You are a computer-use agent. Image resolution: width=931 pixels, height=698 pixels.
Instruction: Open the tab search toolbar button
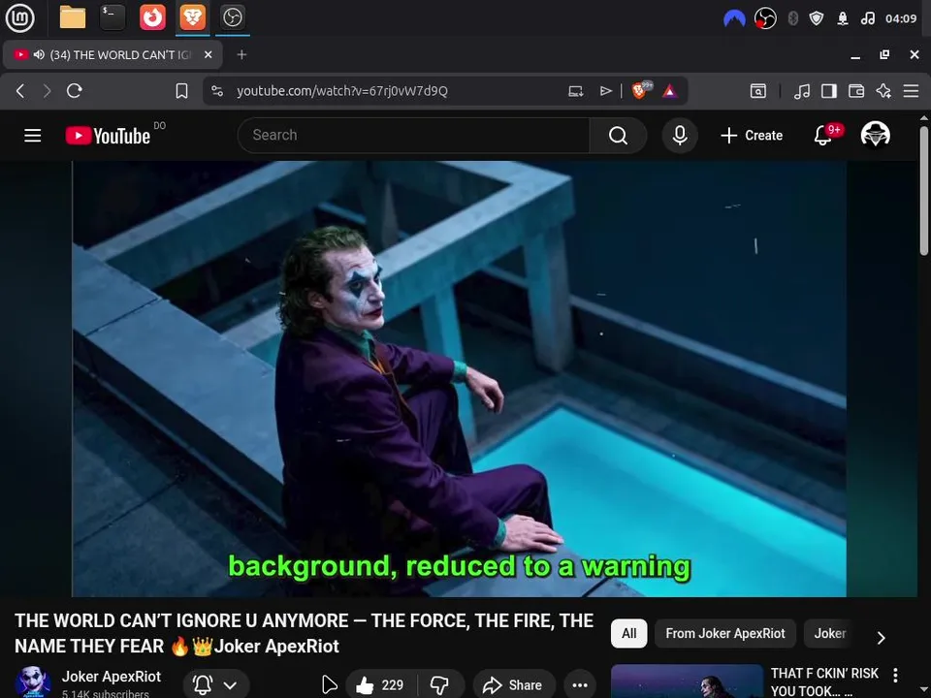click(x=758, y=91)
